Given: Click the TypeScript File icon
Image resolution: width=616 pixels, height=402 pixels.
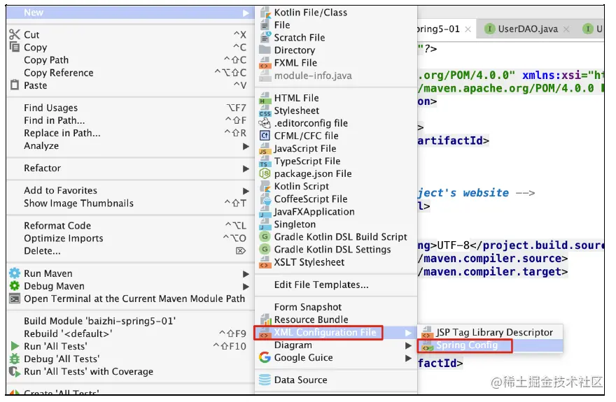Looking at the screenshot, I should 265,161.
